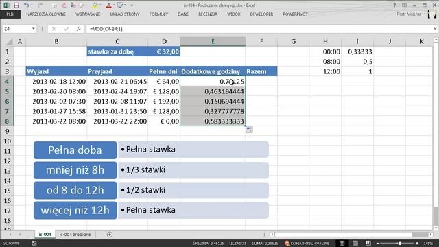Click the ribbon display options icon
This screenshot has width=439, height=247.
(404, 5)
